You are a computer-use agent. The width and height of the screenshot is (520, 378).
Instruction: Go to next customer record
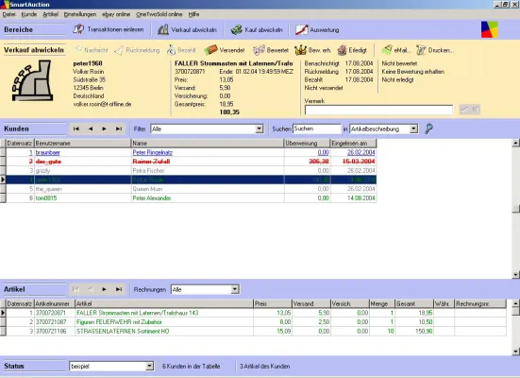point(104,129)
